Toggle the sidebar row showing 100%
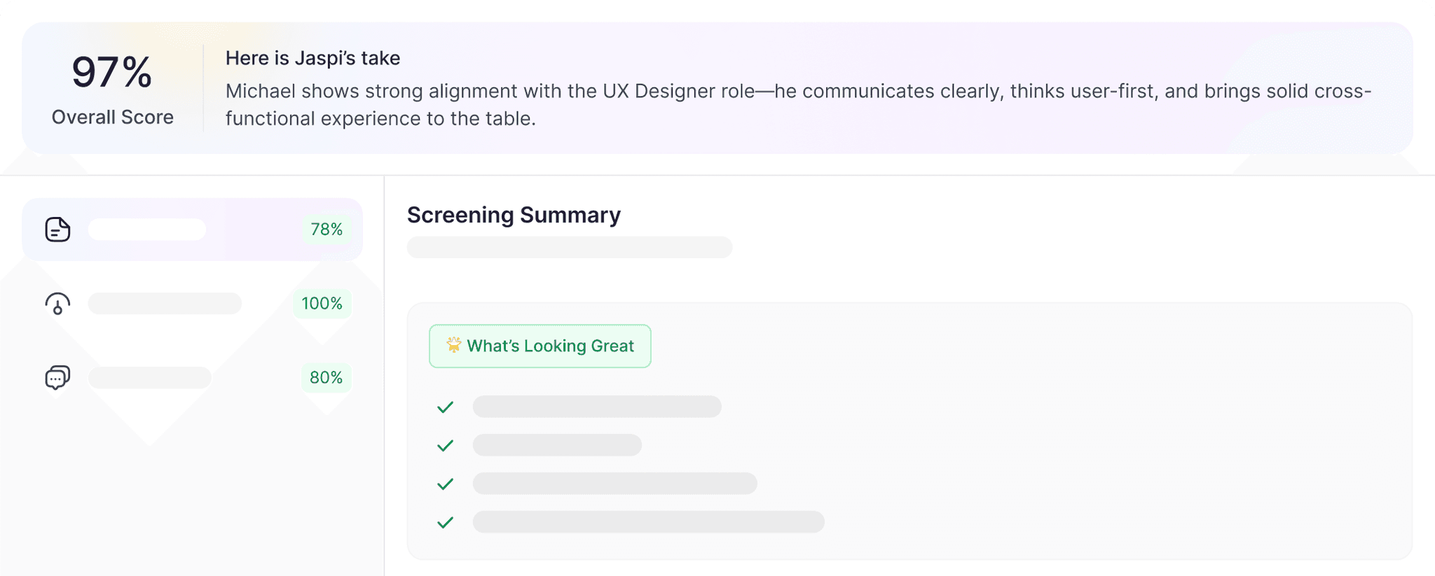1435x576 pixels. click(x=193, y=304)
